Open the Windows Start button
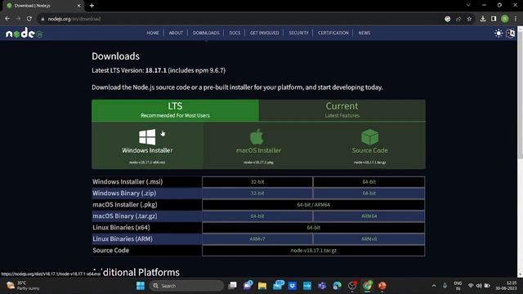 pos(141,286)
